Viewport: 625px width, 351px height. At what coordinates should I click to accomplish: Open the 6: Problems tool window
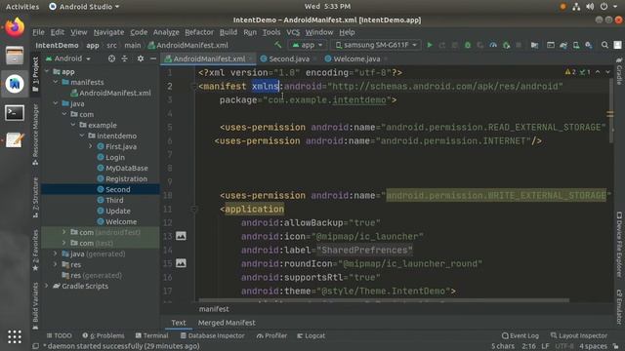click(x=104, y=335)
